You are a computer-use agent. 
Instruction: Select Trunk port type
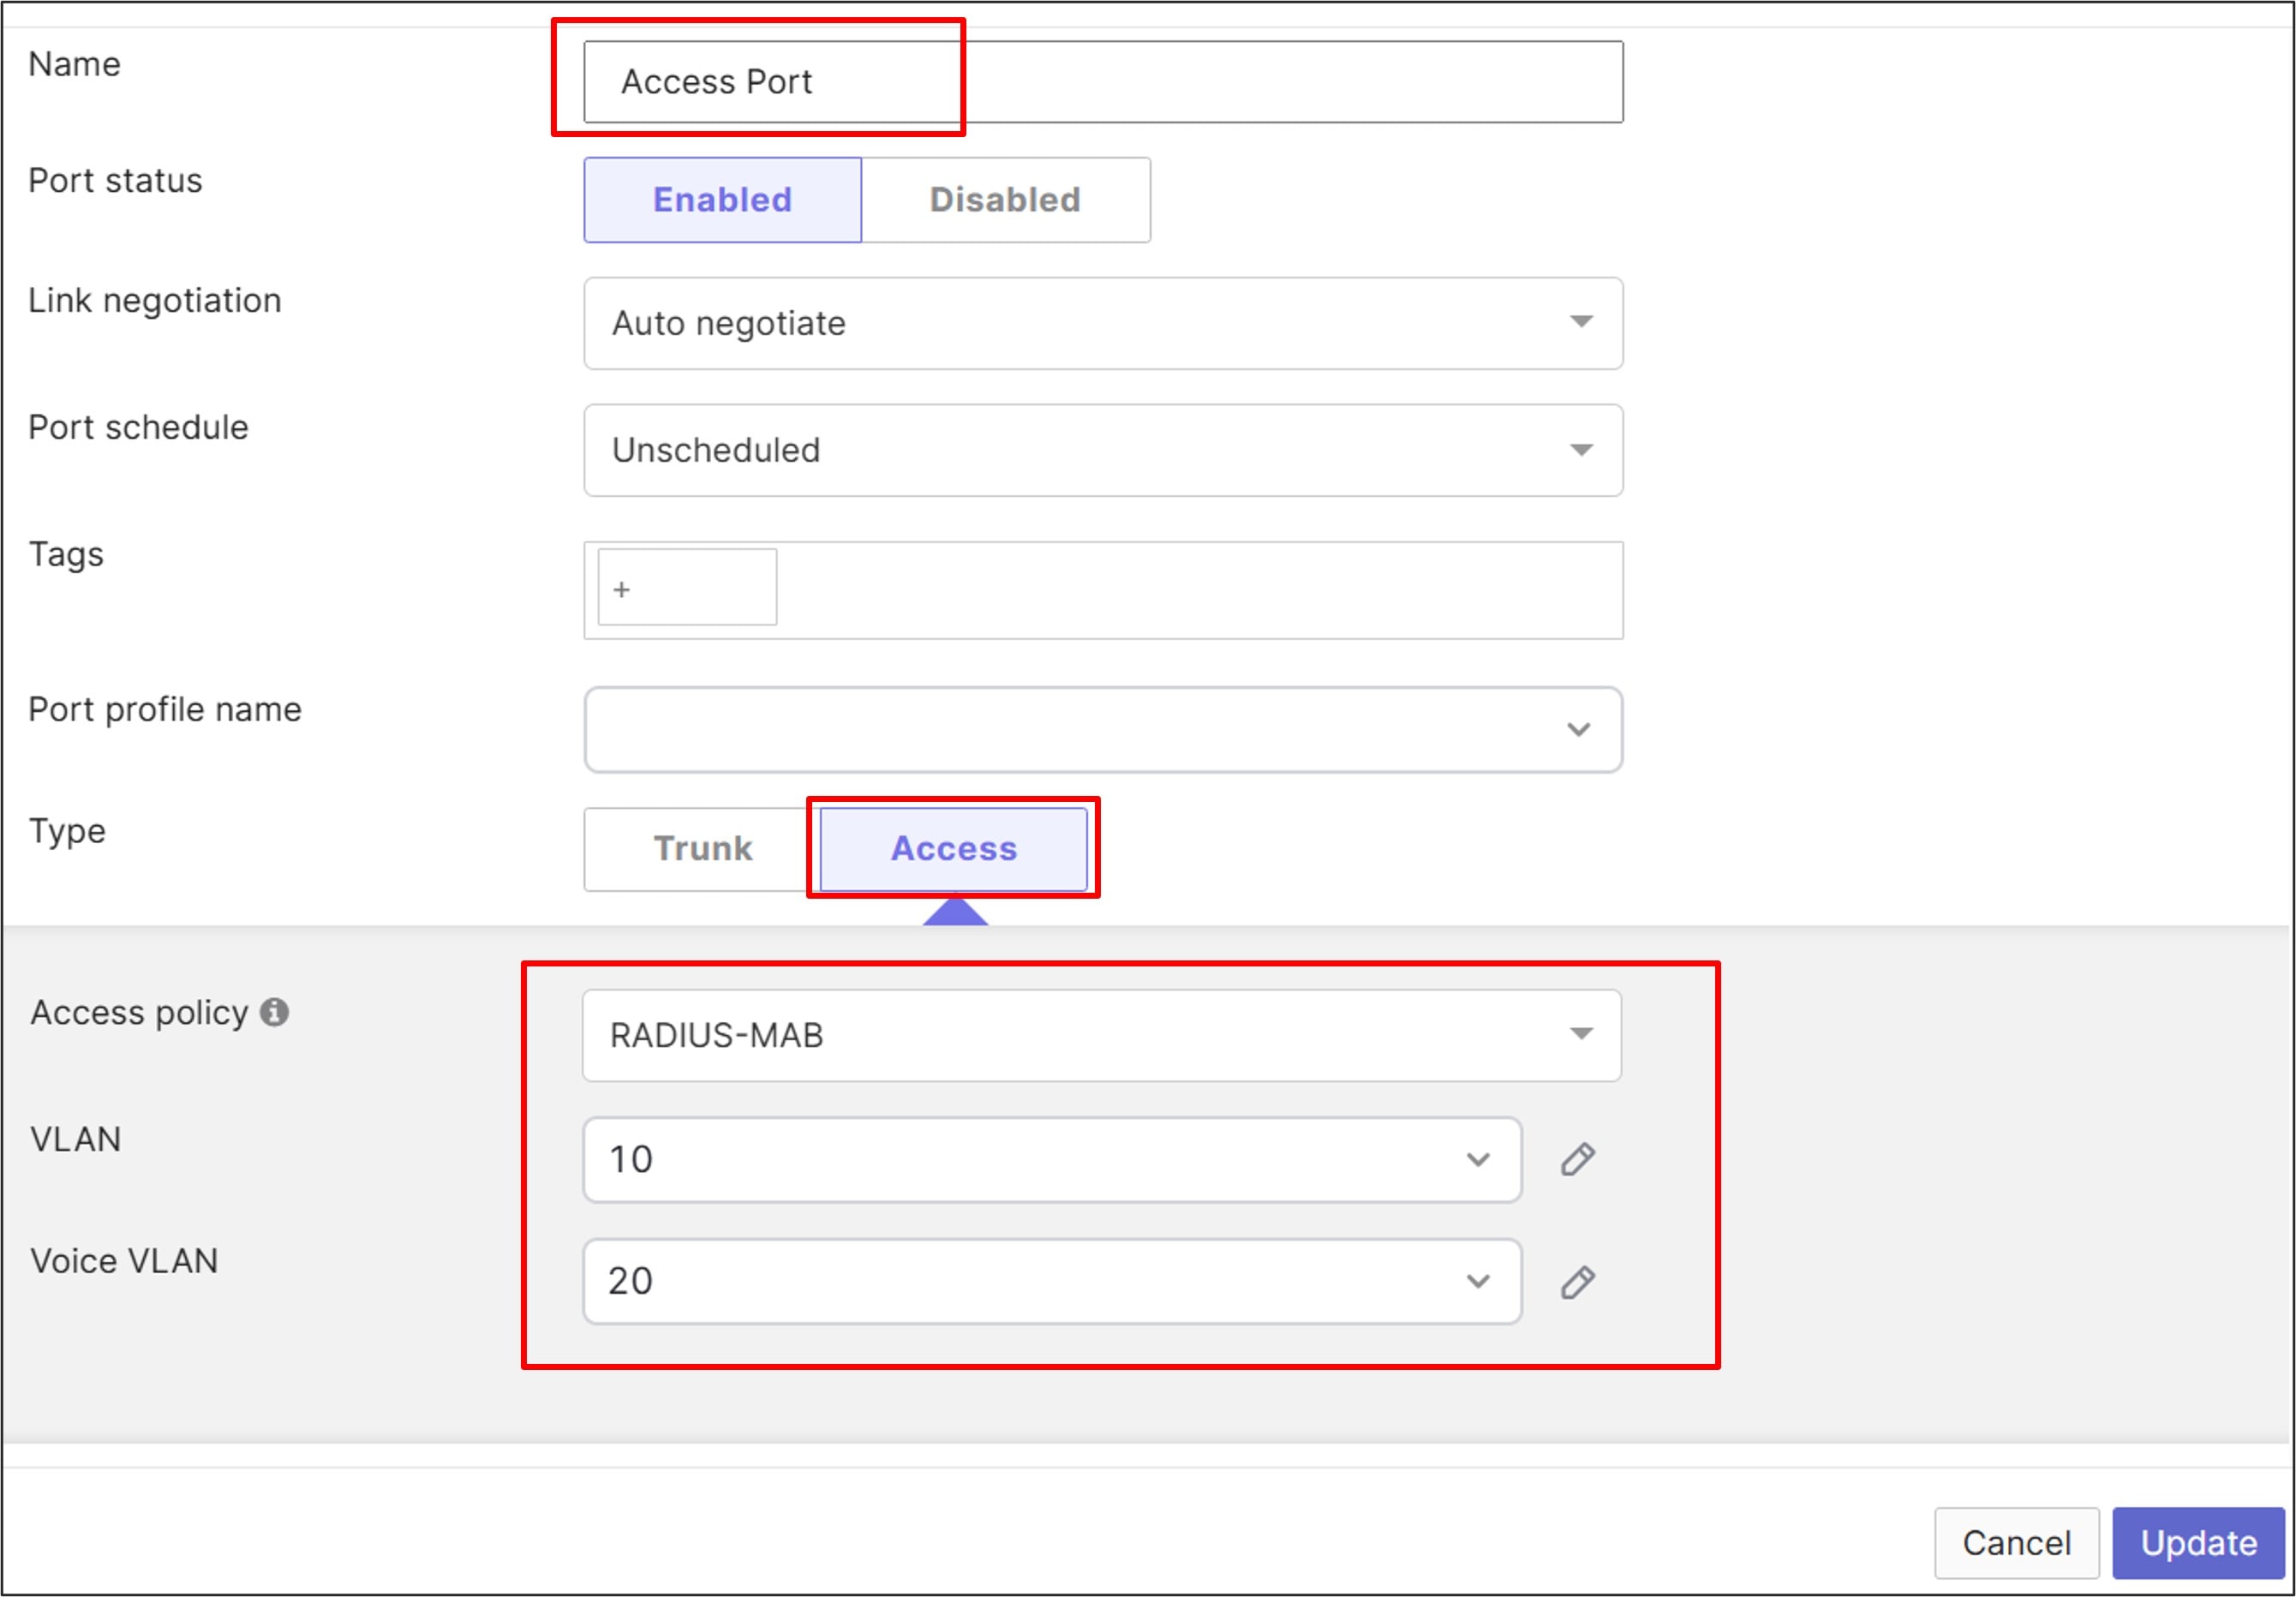[702, 848]
